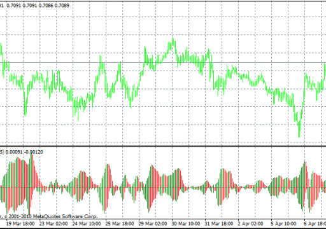Click the 30 Mar 10:00 time axis label
Screen dimensions: 326x229
tap(186, 224)
